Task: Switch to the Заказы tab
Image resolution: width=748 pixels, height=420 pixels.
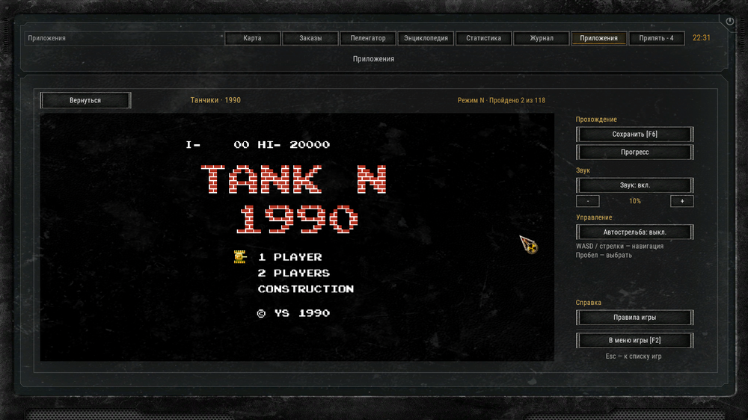Action: click(310, 38)
